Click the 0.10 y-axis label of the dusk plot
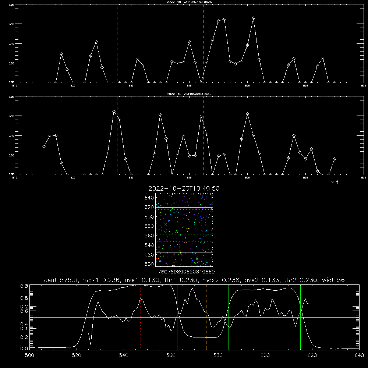This screenshot has height=368, width=368. tap(11, 136)
